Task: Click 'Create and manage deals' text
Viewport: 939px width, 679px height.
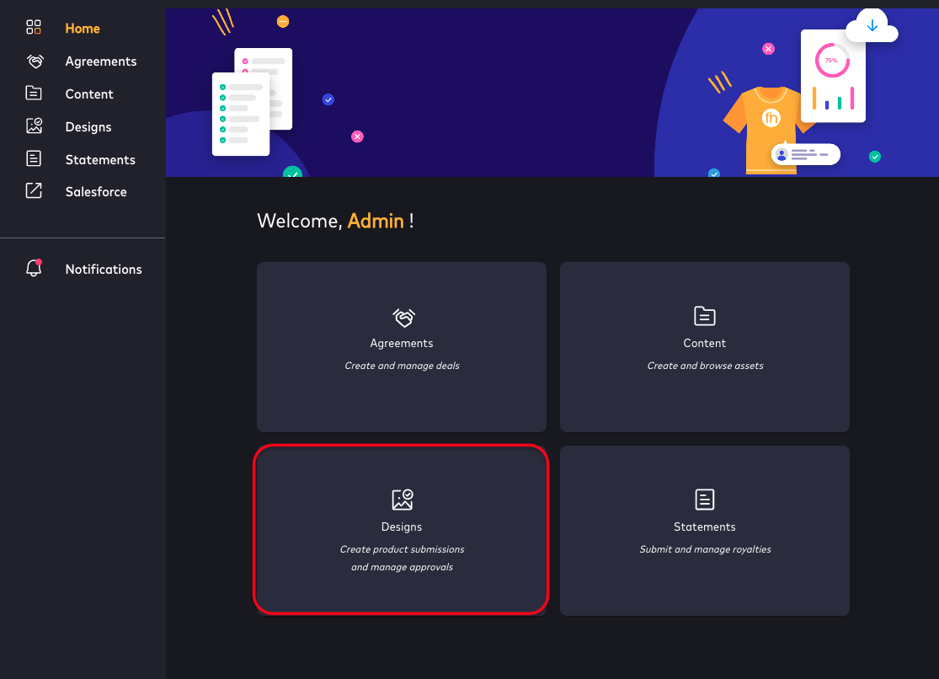Action: [x=402, y=366]
